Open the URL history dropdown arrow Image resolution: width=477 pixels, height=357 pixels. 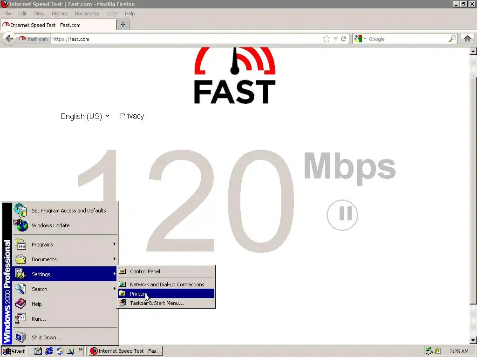point(335,39)
